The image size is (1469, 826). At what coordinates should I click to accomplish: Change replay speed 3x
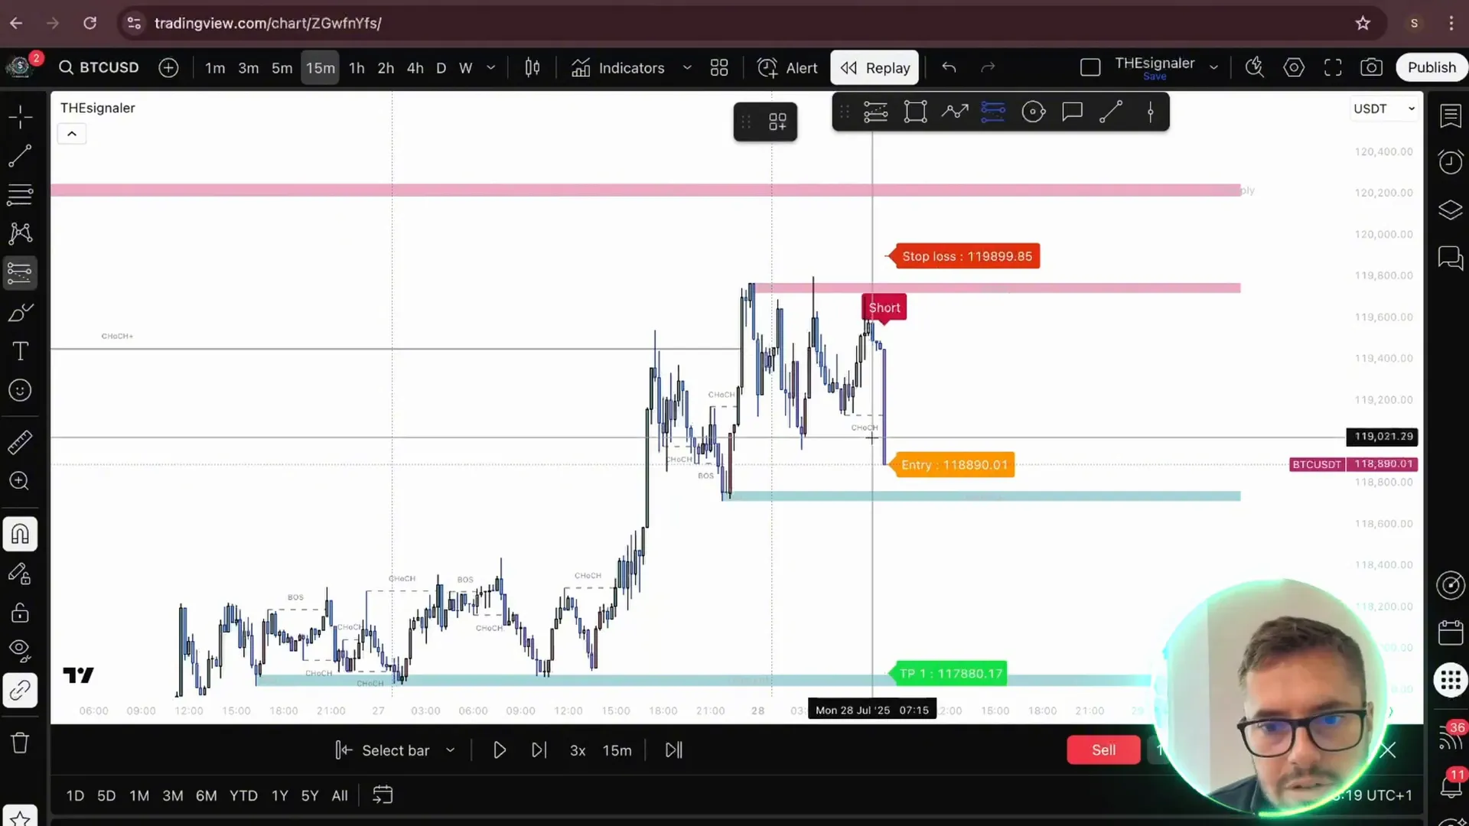point(578,751)
